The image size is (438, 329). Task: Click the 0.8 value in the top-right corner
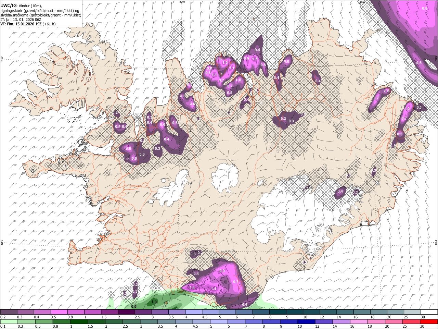425,8
